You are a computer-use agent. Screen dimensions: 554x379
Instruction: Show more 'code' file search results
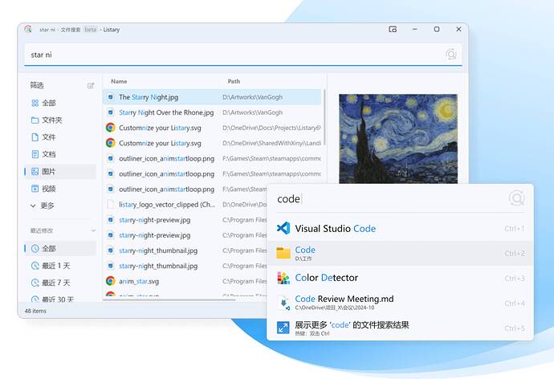pos(400,328)
